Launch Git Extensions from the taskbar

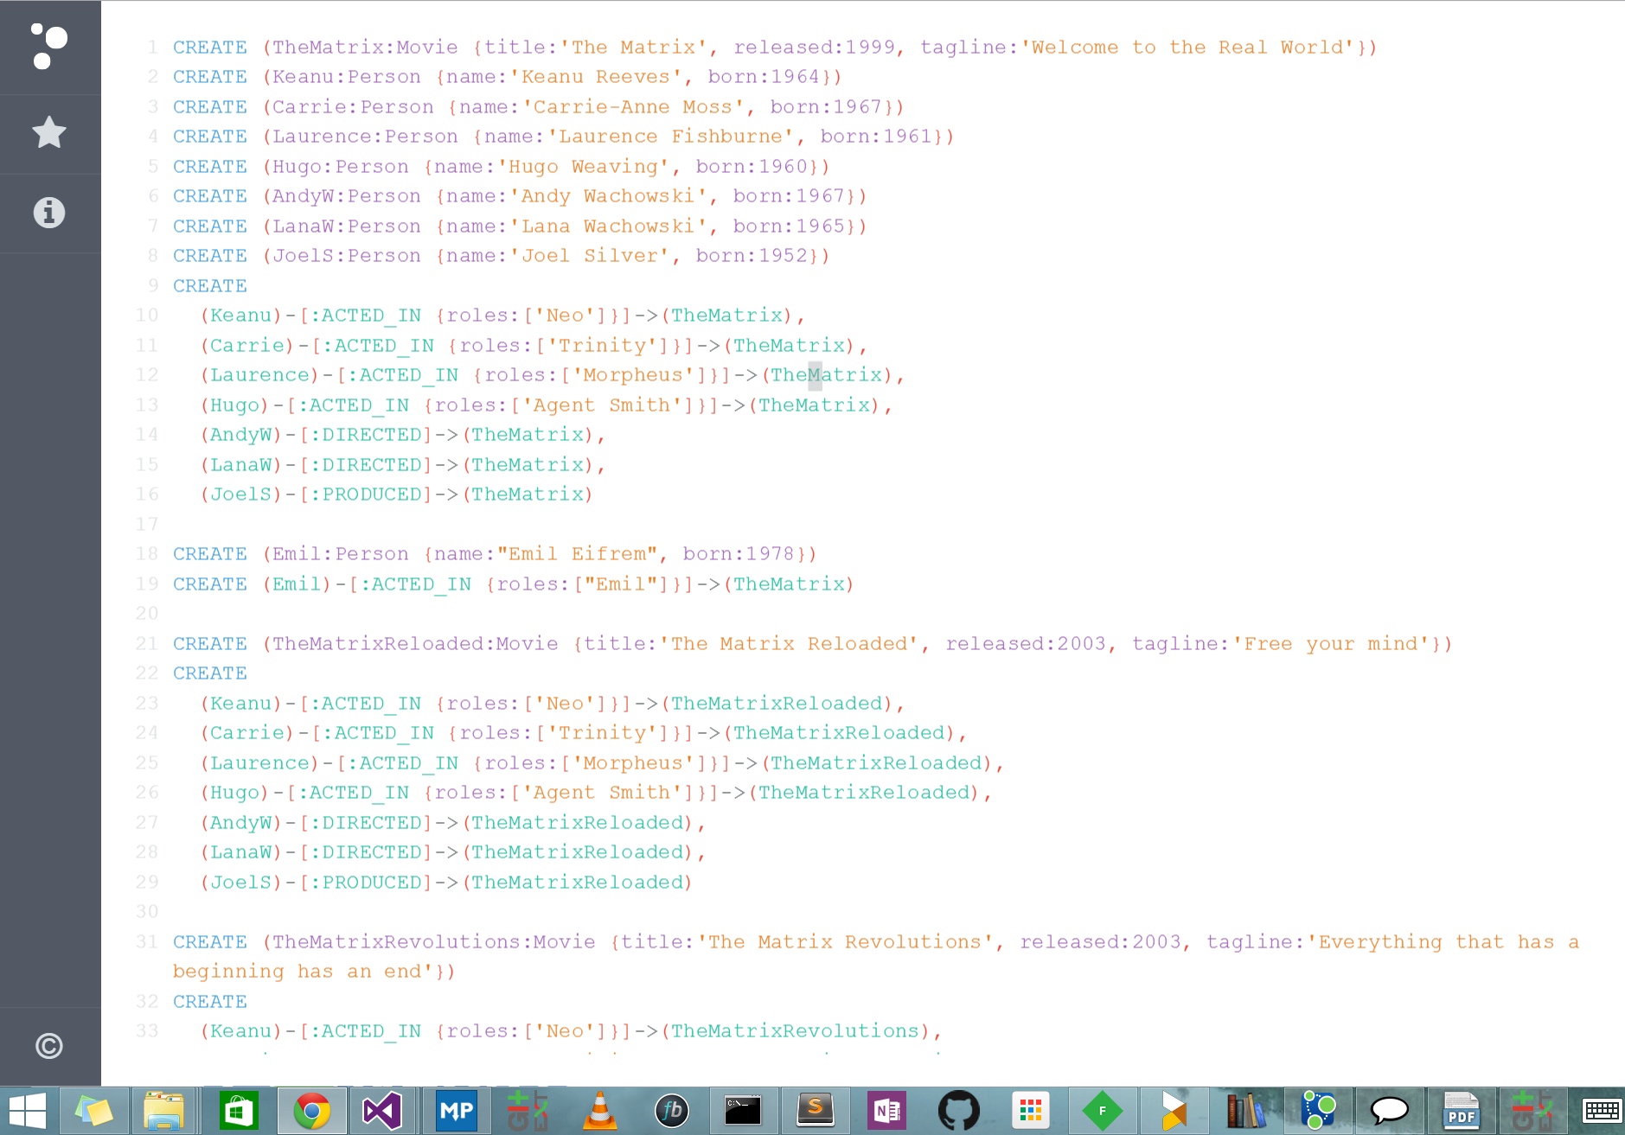point(526,1111)
